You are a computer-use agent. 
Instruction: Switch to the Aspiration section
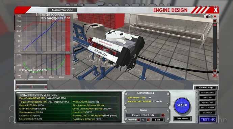[x=207, y=103]
